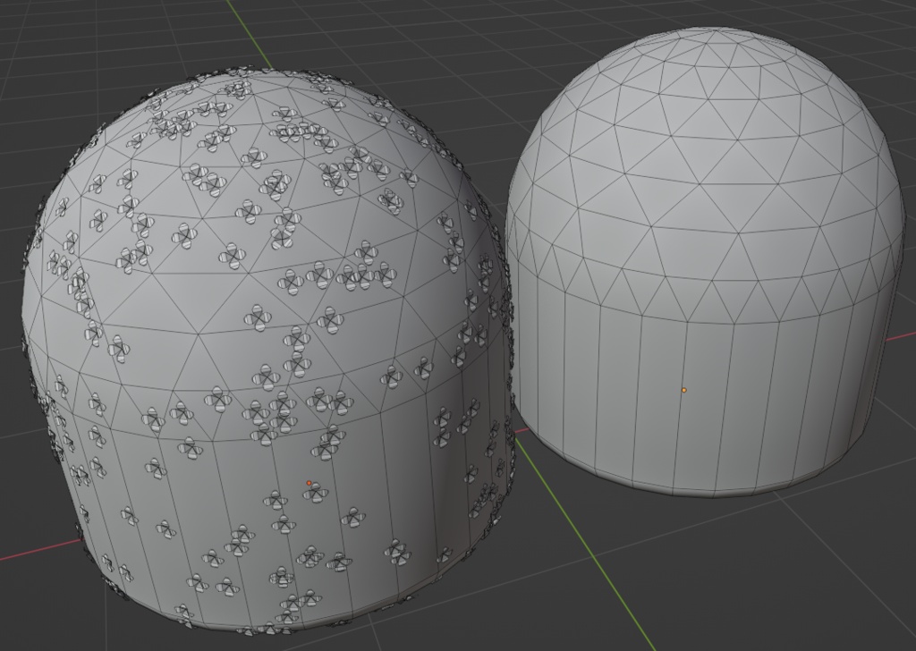Click the bottom rim edge of right dome

(690, 495)
